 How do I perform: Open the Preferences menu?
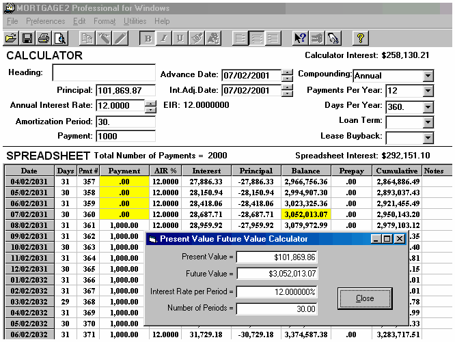[x=45, y=21]
